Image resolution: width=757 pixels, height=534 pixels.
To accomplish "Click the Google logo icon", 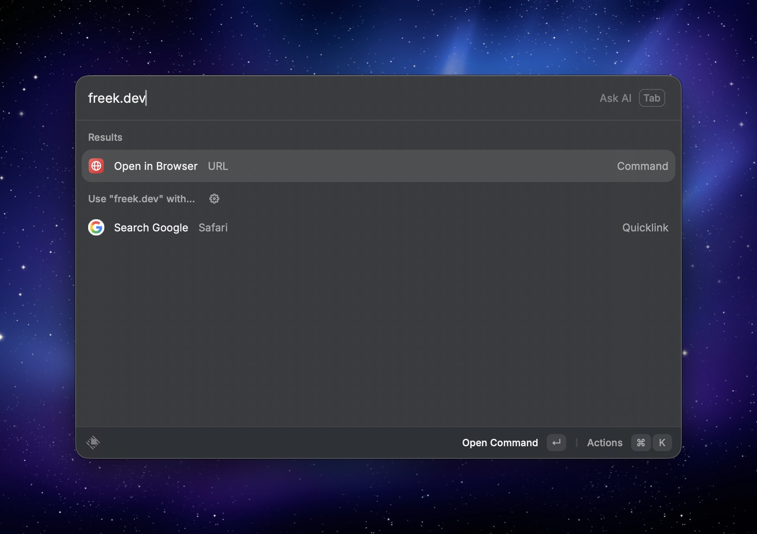I will 96,227.
